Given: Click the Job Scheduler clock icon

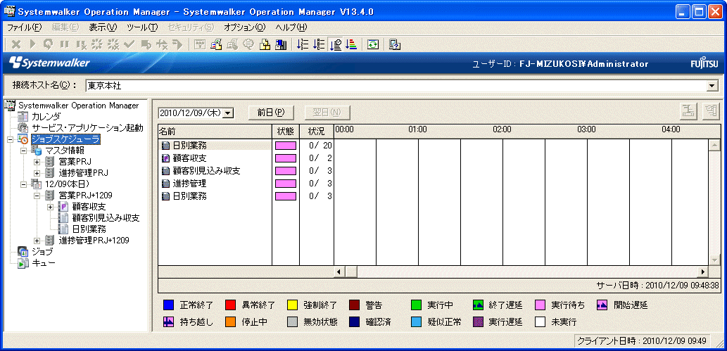Looking at the screenshot, I should (x=23, y=139).
